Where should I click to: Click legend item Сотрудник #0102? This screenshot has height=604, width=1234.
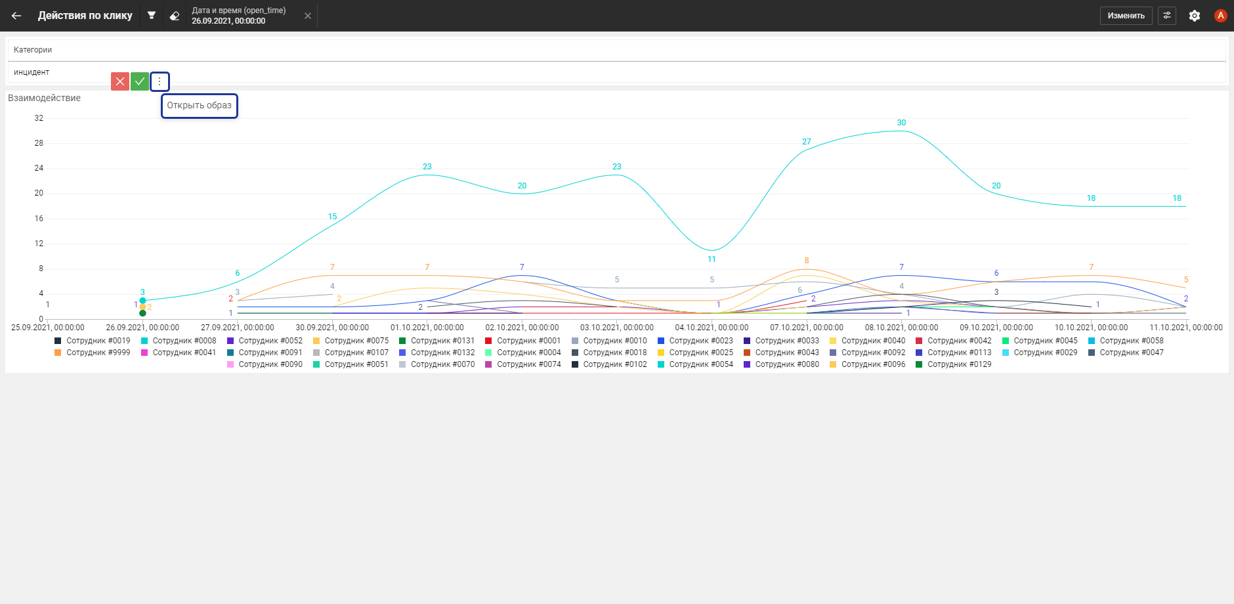[x=609, y=364]
